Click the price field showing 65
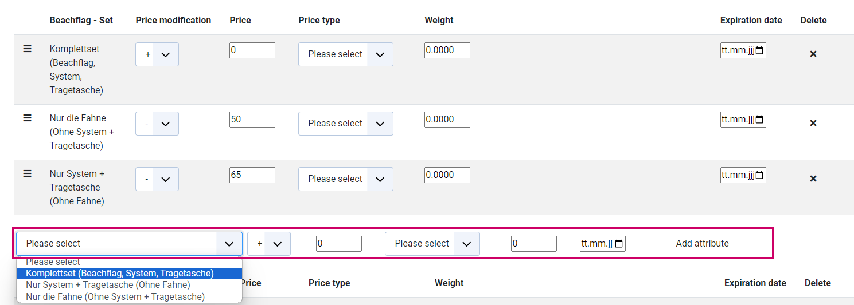 coord(252,175)
